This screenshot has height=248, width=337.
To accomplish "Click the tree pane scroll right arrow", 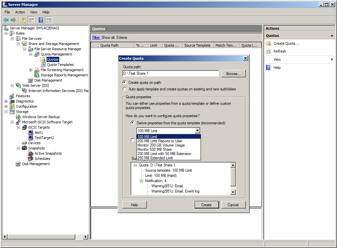I will pos(86,237).
